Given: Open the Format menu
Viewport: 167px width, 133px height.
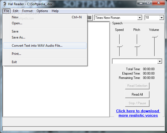Looking at the screenshot, I should pyautogui.click(x=27, y=11).
